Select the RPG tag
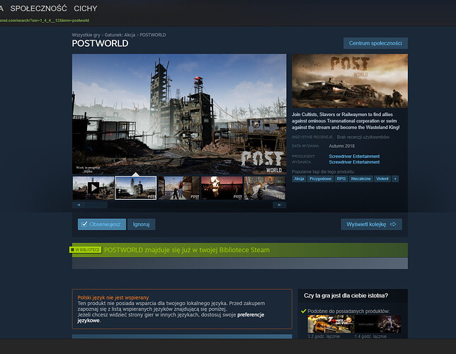Viewport: 456px width, 354px height. [x=341, y=178]
